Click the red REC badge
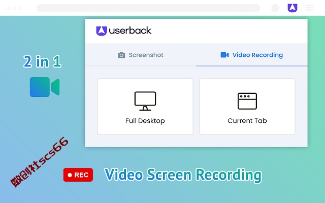 point(78,175)
